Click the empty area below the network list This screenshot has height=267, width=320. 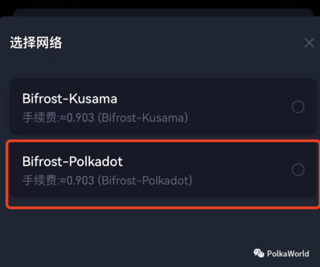point(152,231)
